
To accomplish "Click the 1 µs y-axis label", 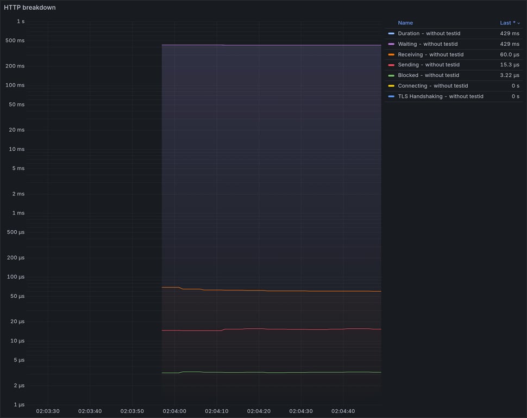I will pos(19,404).
